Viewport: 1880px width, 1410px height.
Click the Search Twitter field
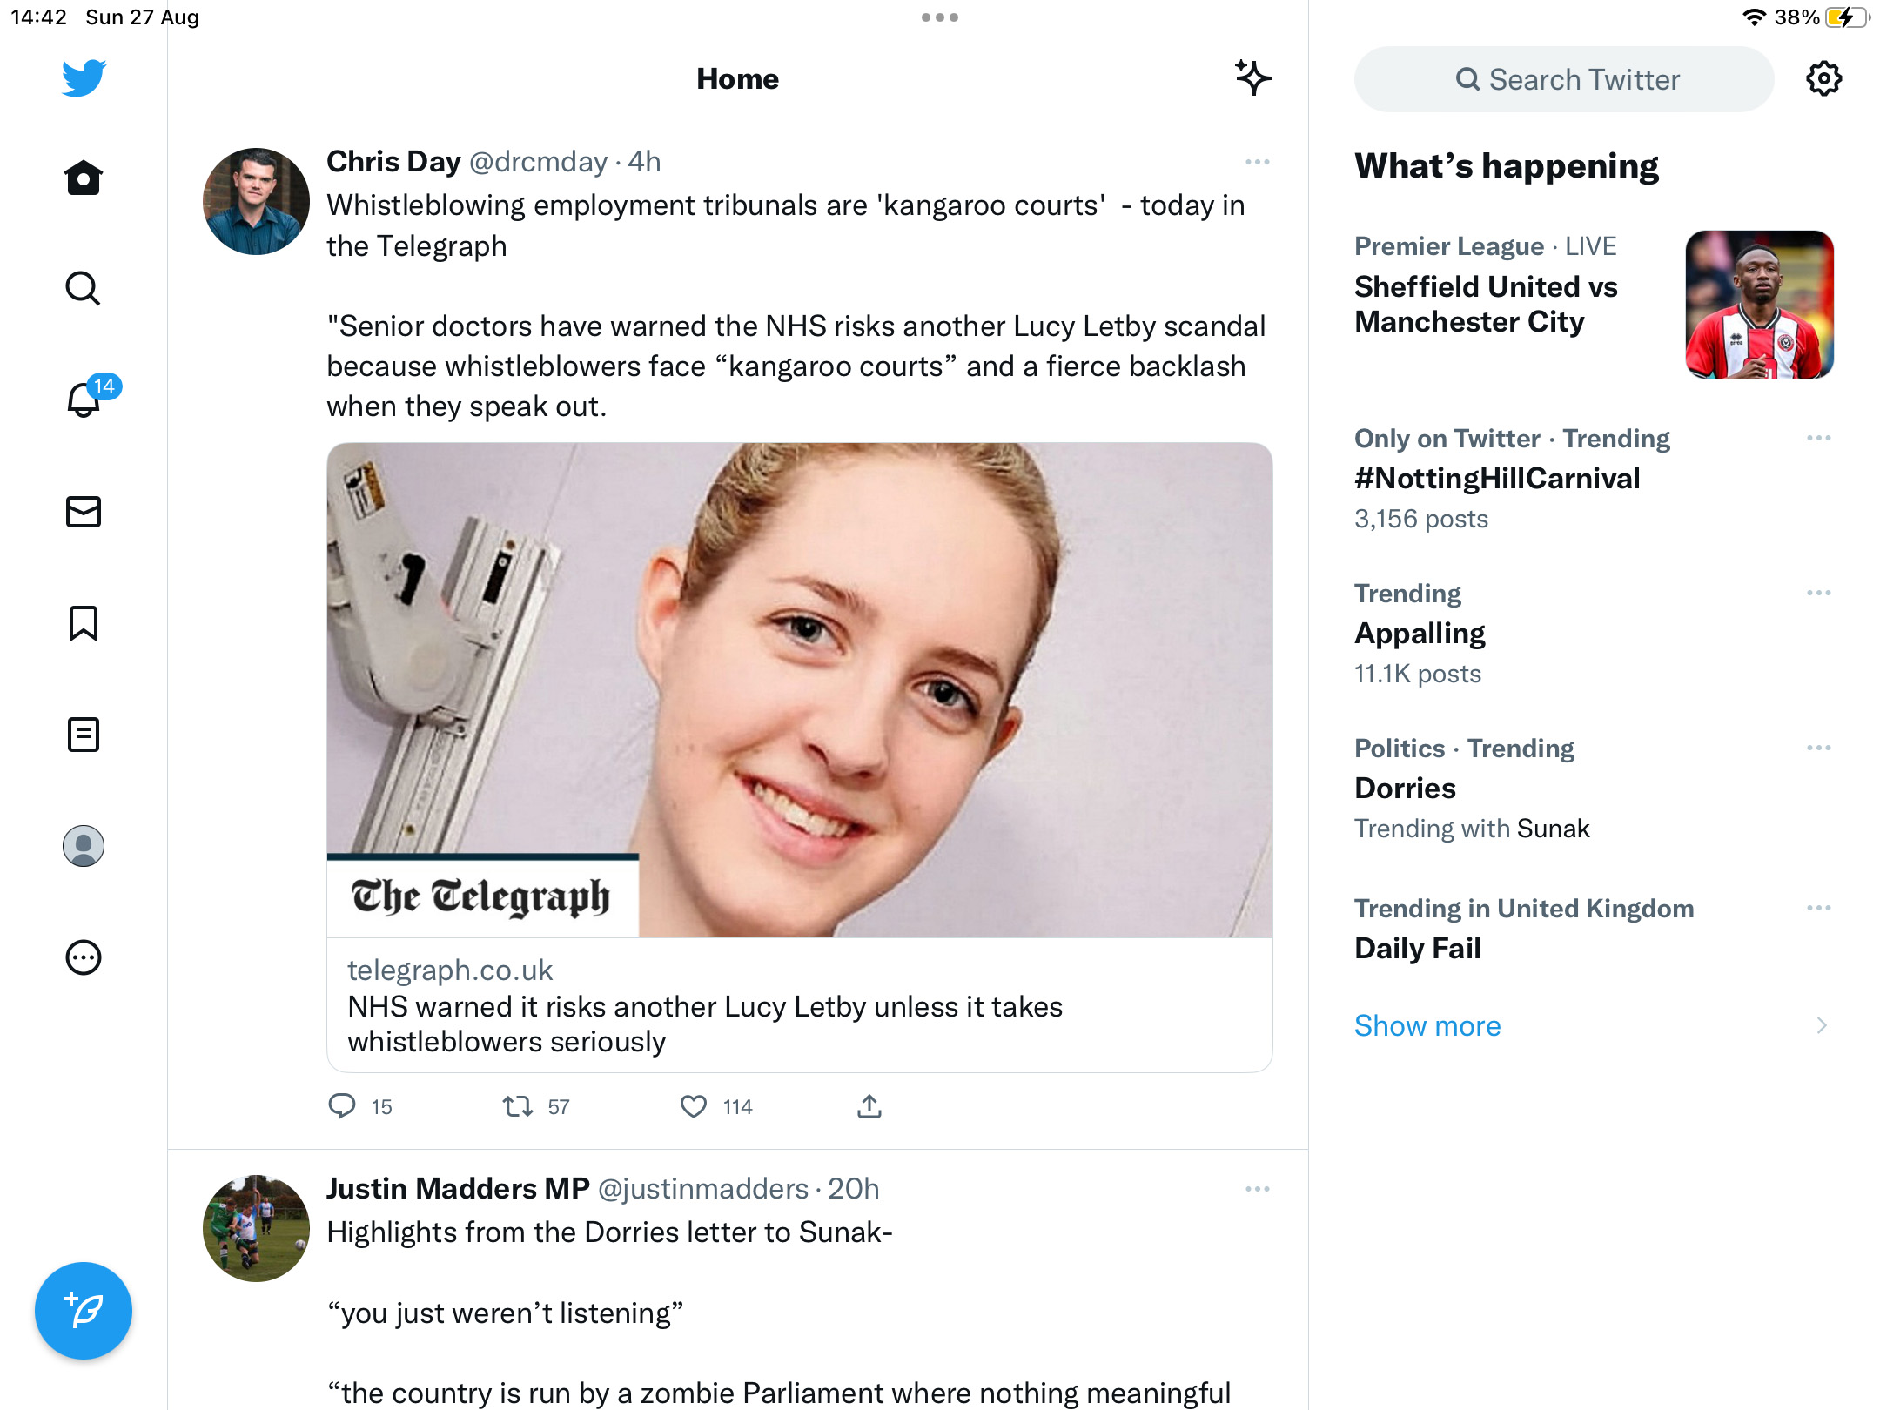point(1564,79)
